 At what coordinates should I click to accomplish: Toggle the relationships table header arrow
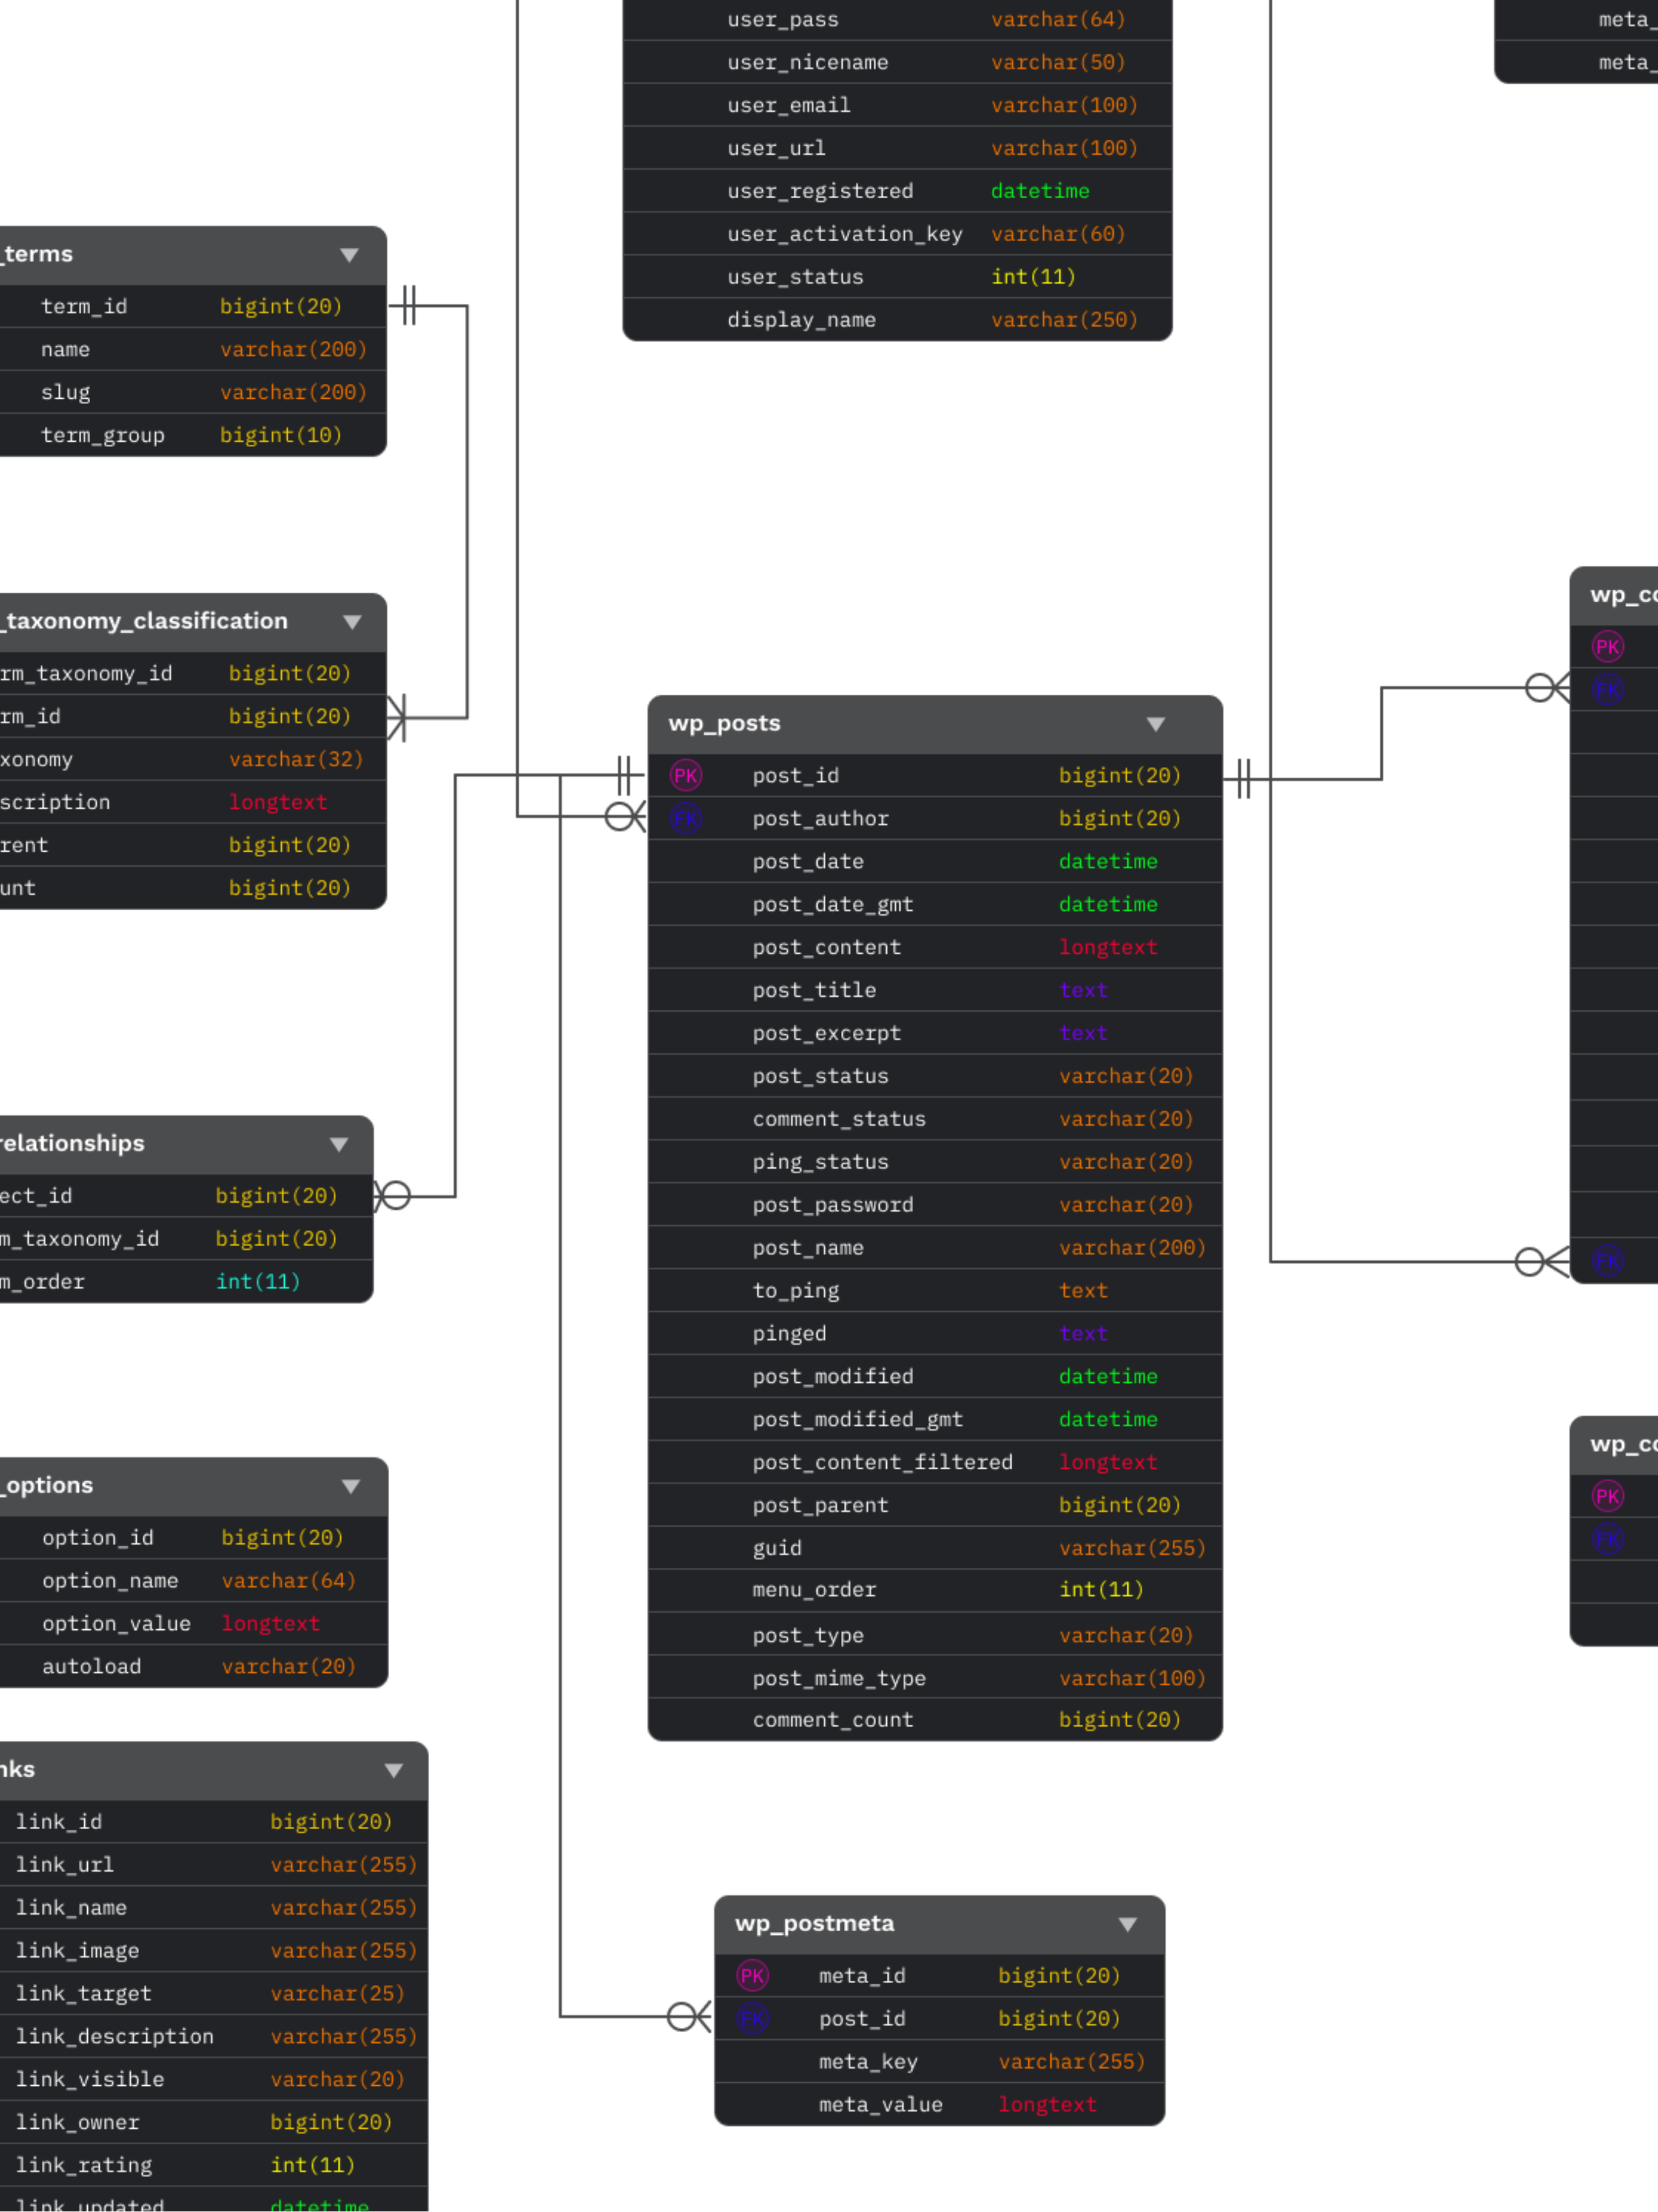(x=339, y=1144)
